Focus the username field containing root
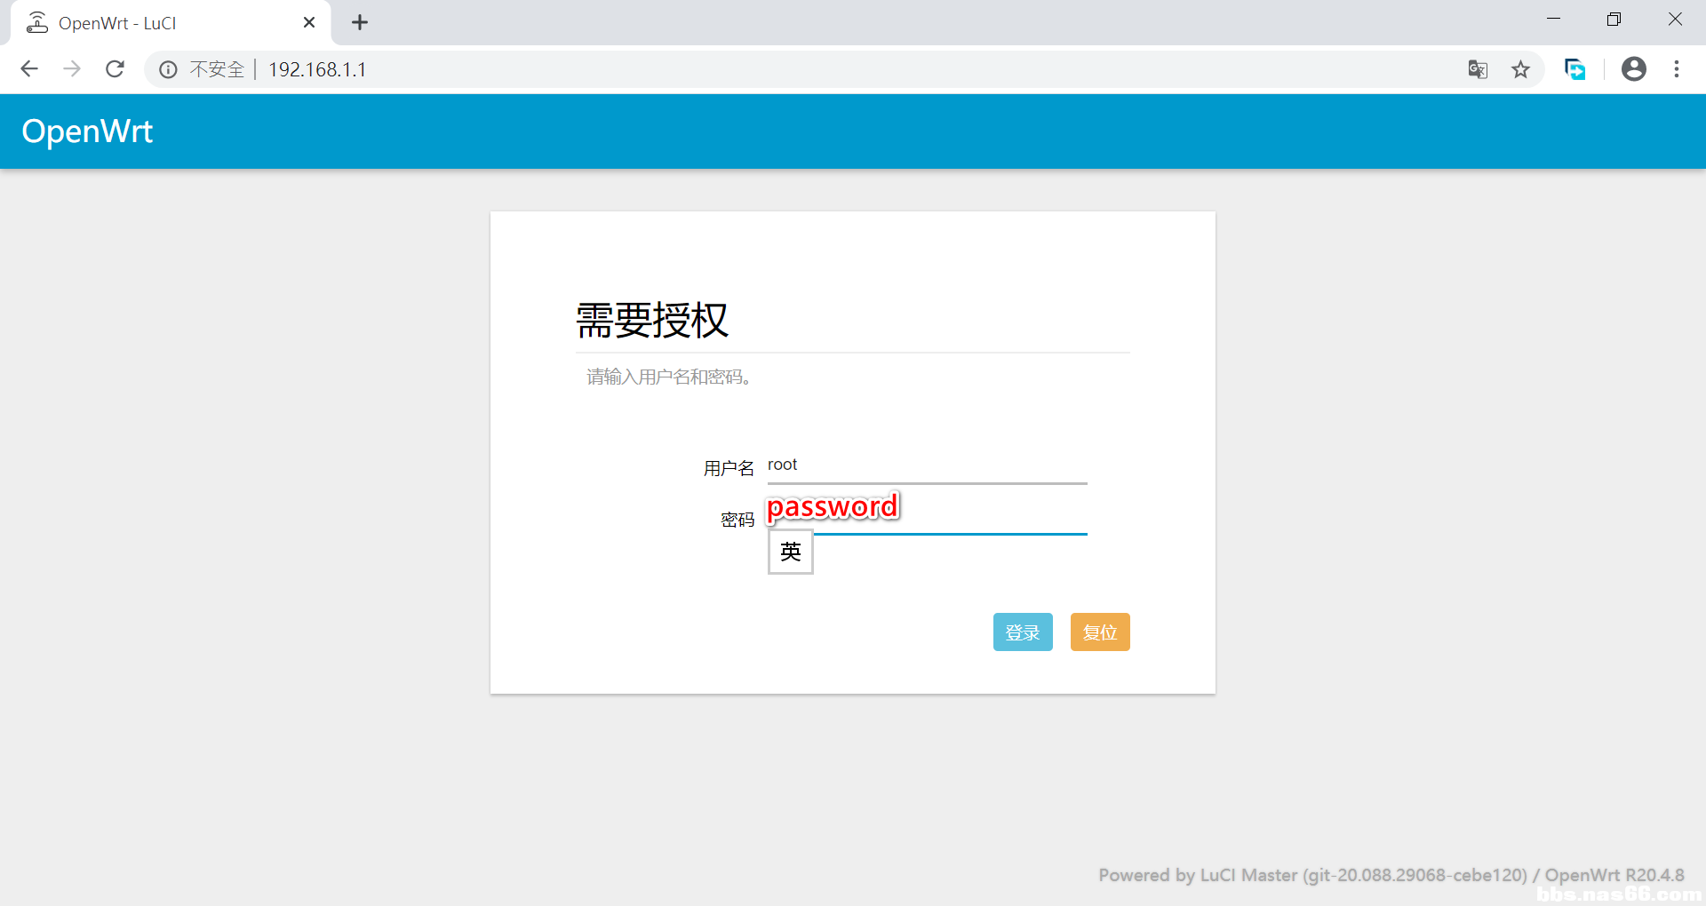Viewport: 1706px width, 906px height. [927, 466]
